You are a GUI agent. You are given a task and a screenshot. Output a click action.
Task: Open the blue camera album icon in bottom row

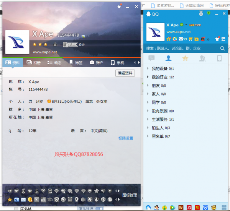click(x=16, y=200)
